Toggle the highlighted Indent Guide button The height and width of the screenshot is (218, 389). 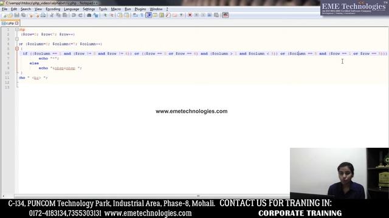tap(148, 15)
